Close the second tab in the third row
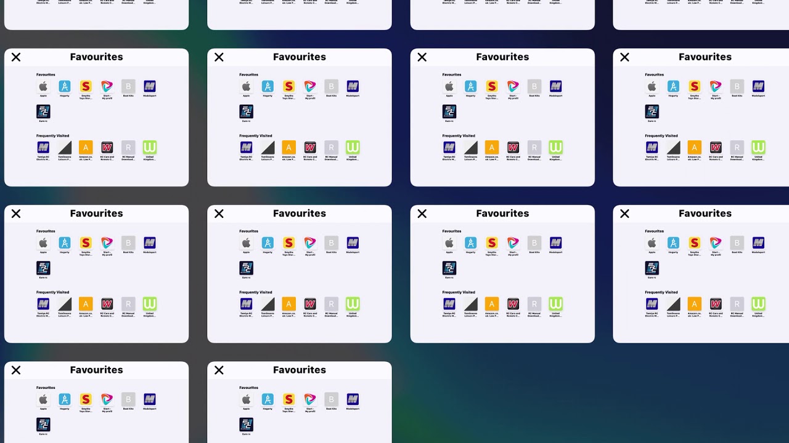The width and height of the screenshot is (789, 443). click(x=219, y=214)
